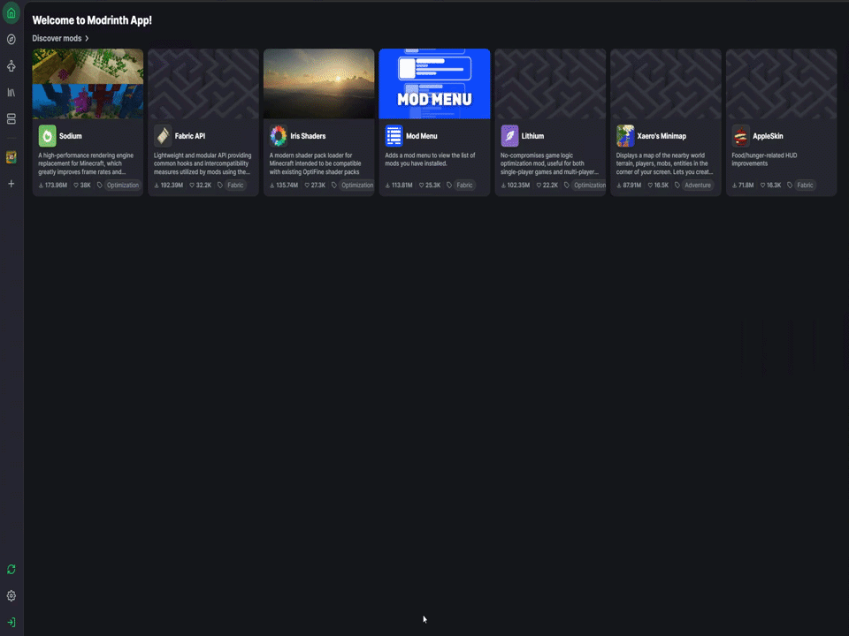
Task: Open the Home page in the sidebar
Action: [11, 13]
